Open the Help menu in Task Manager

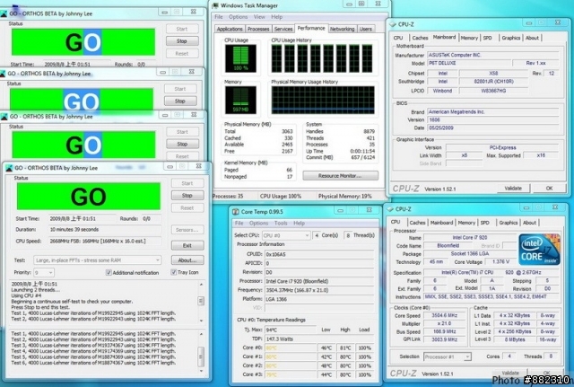point(277,17)
